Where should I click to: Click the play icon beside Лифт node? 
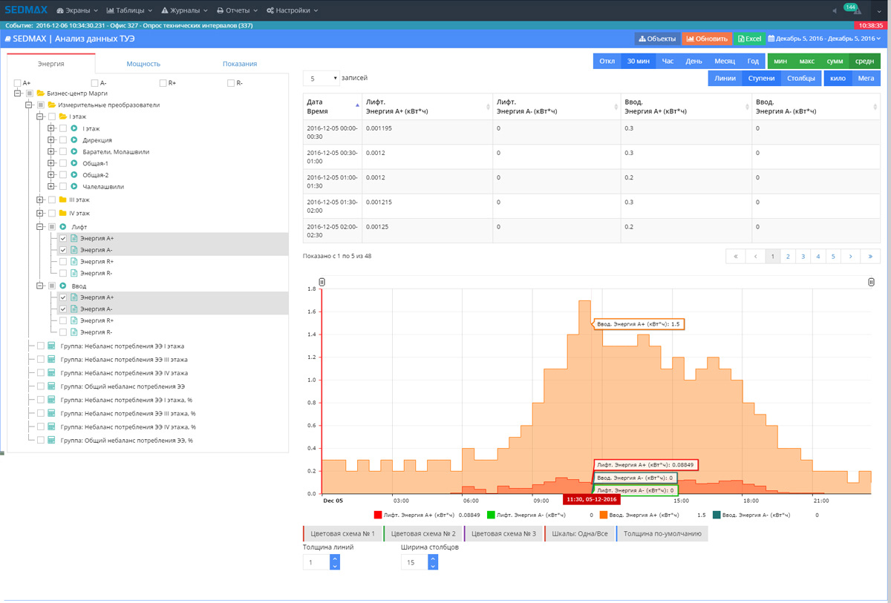click(63, 227)
